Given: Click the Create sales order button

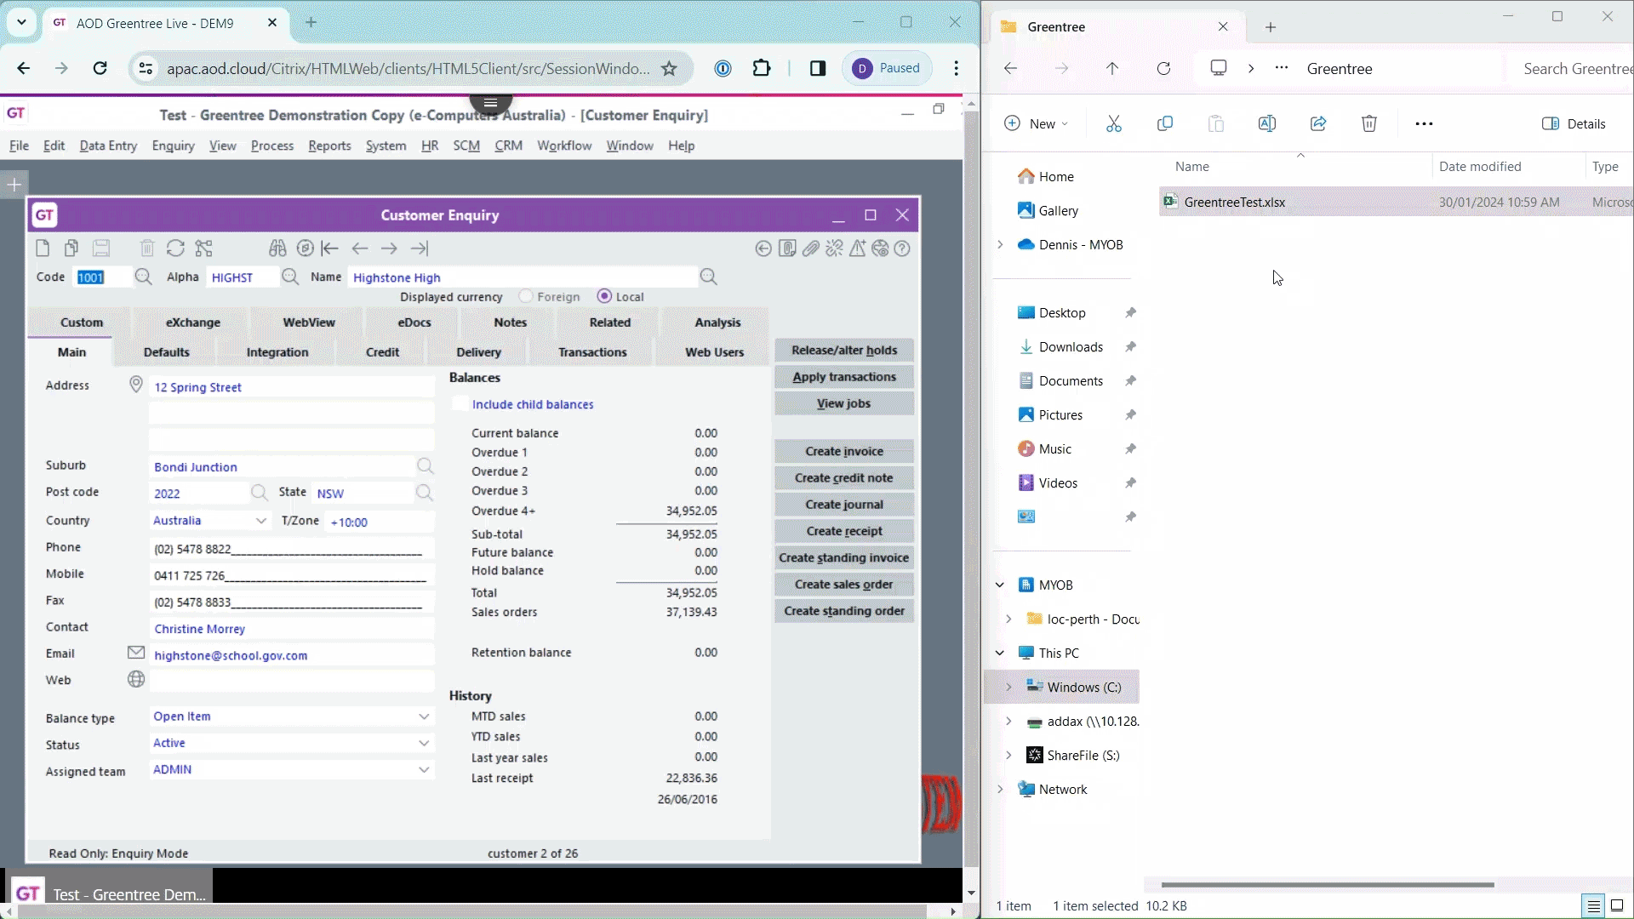Looking at the screenshot, I should [x=844, y=585].
